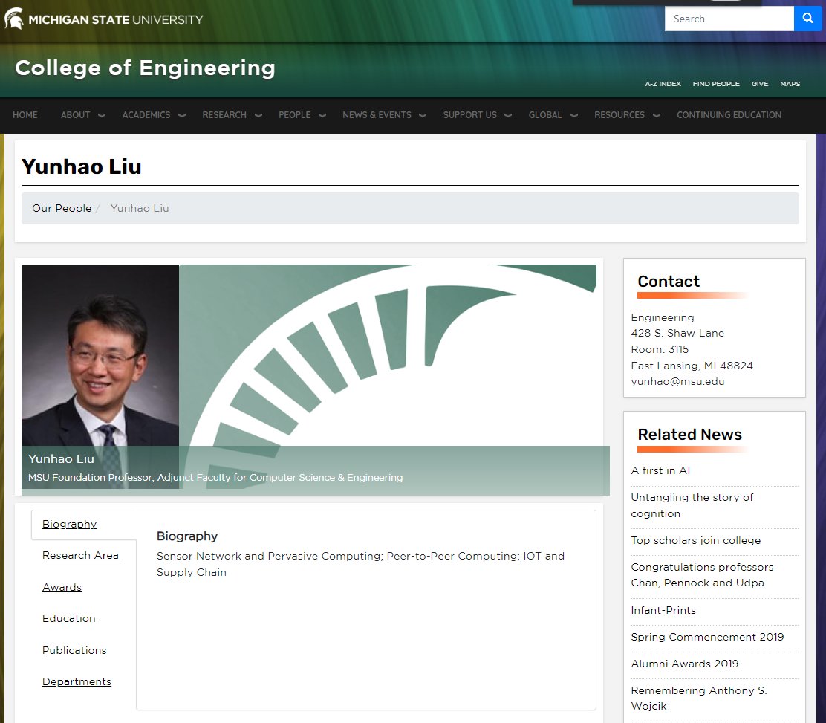Switch to the Research Area tab
Screen dimensions: 826x723
point(81,555)
